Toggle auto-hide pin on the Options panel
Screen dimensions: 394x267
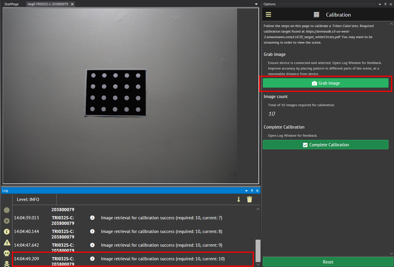point(385,4)
